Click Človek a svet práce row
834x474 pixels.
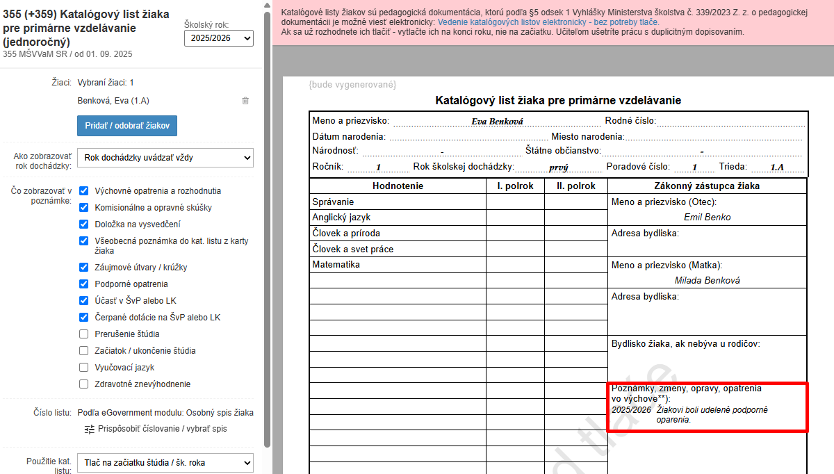[x=398, y=249]
